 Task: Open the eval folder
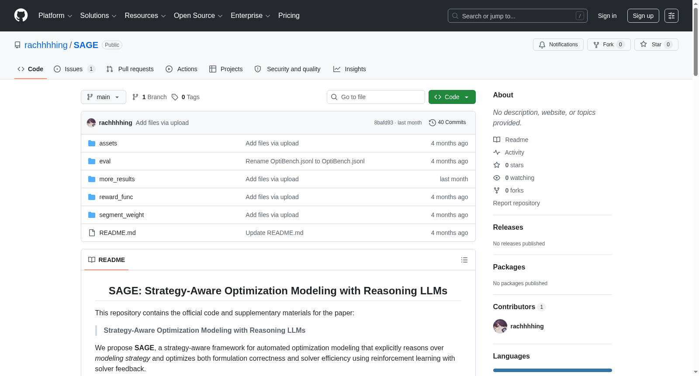105,161
